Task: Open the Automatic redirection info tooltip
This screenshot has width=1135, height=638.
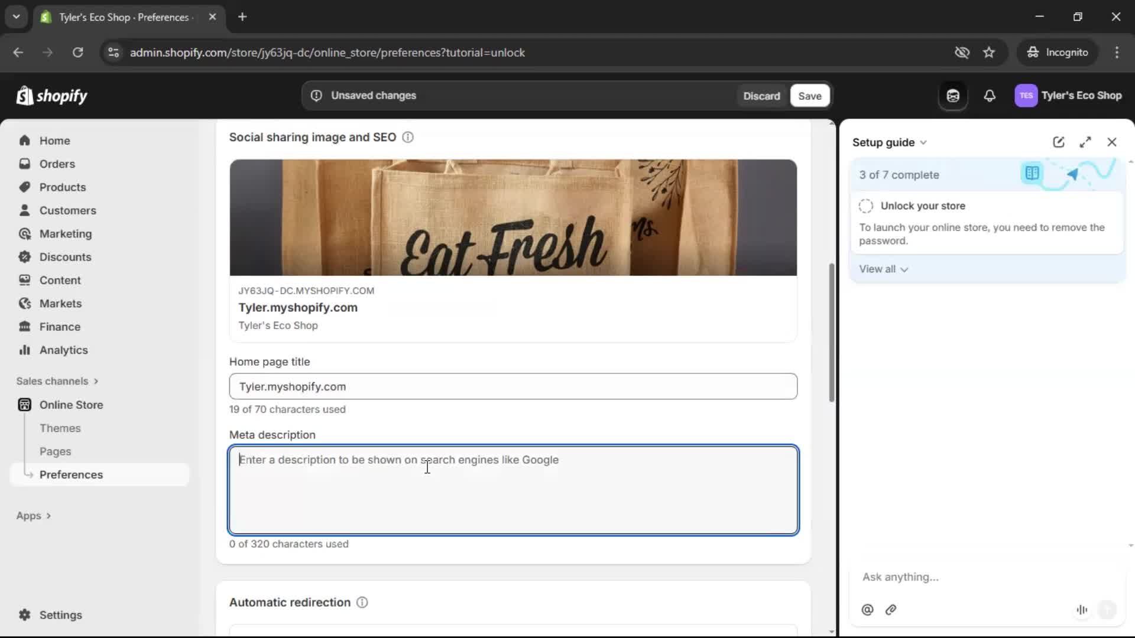Action: coord(361,602)
